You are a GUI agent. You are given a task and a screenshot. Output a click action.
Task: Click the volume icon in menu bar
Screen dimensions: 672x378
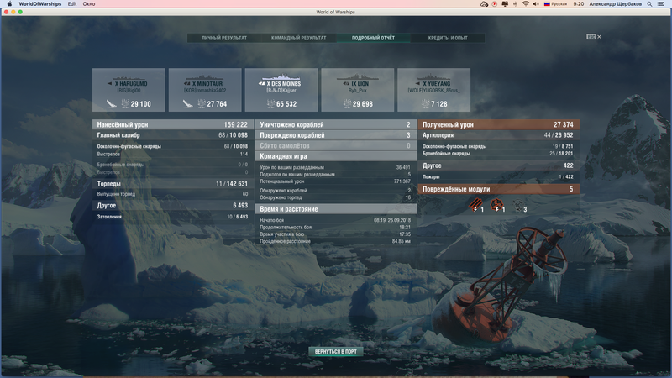pyautogui.click(x=536, y=4)
